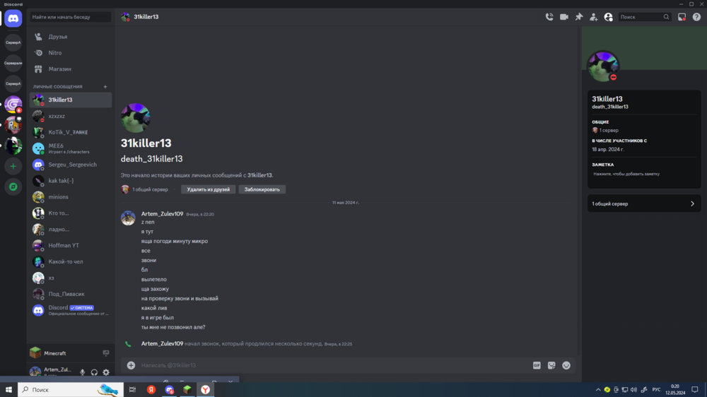Click Artem_Zulev109 username in first message
Screen dimensions: 707x397
point(163,213)
